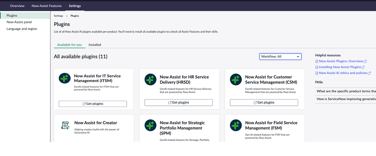Open the Now Assist Features tab

tap(47, 6)
